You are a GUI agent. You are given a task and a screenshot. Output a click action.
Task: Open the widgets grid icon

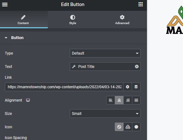pos(141,4)
